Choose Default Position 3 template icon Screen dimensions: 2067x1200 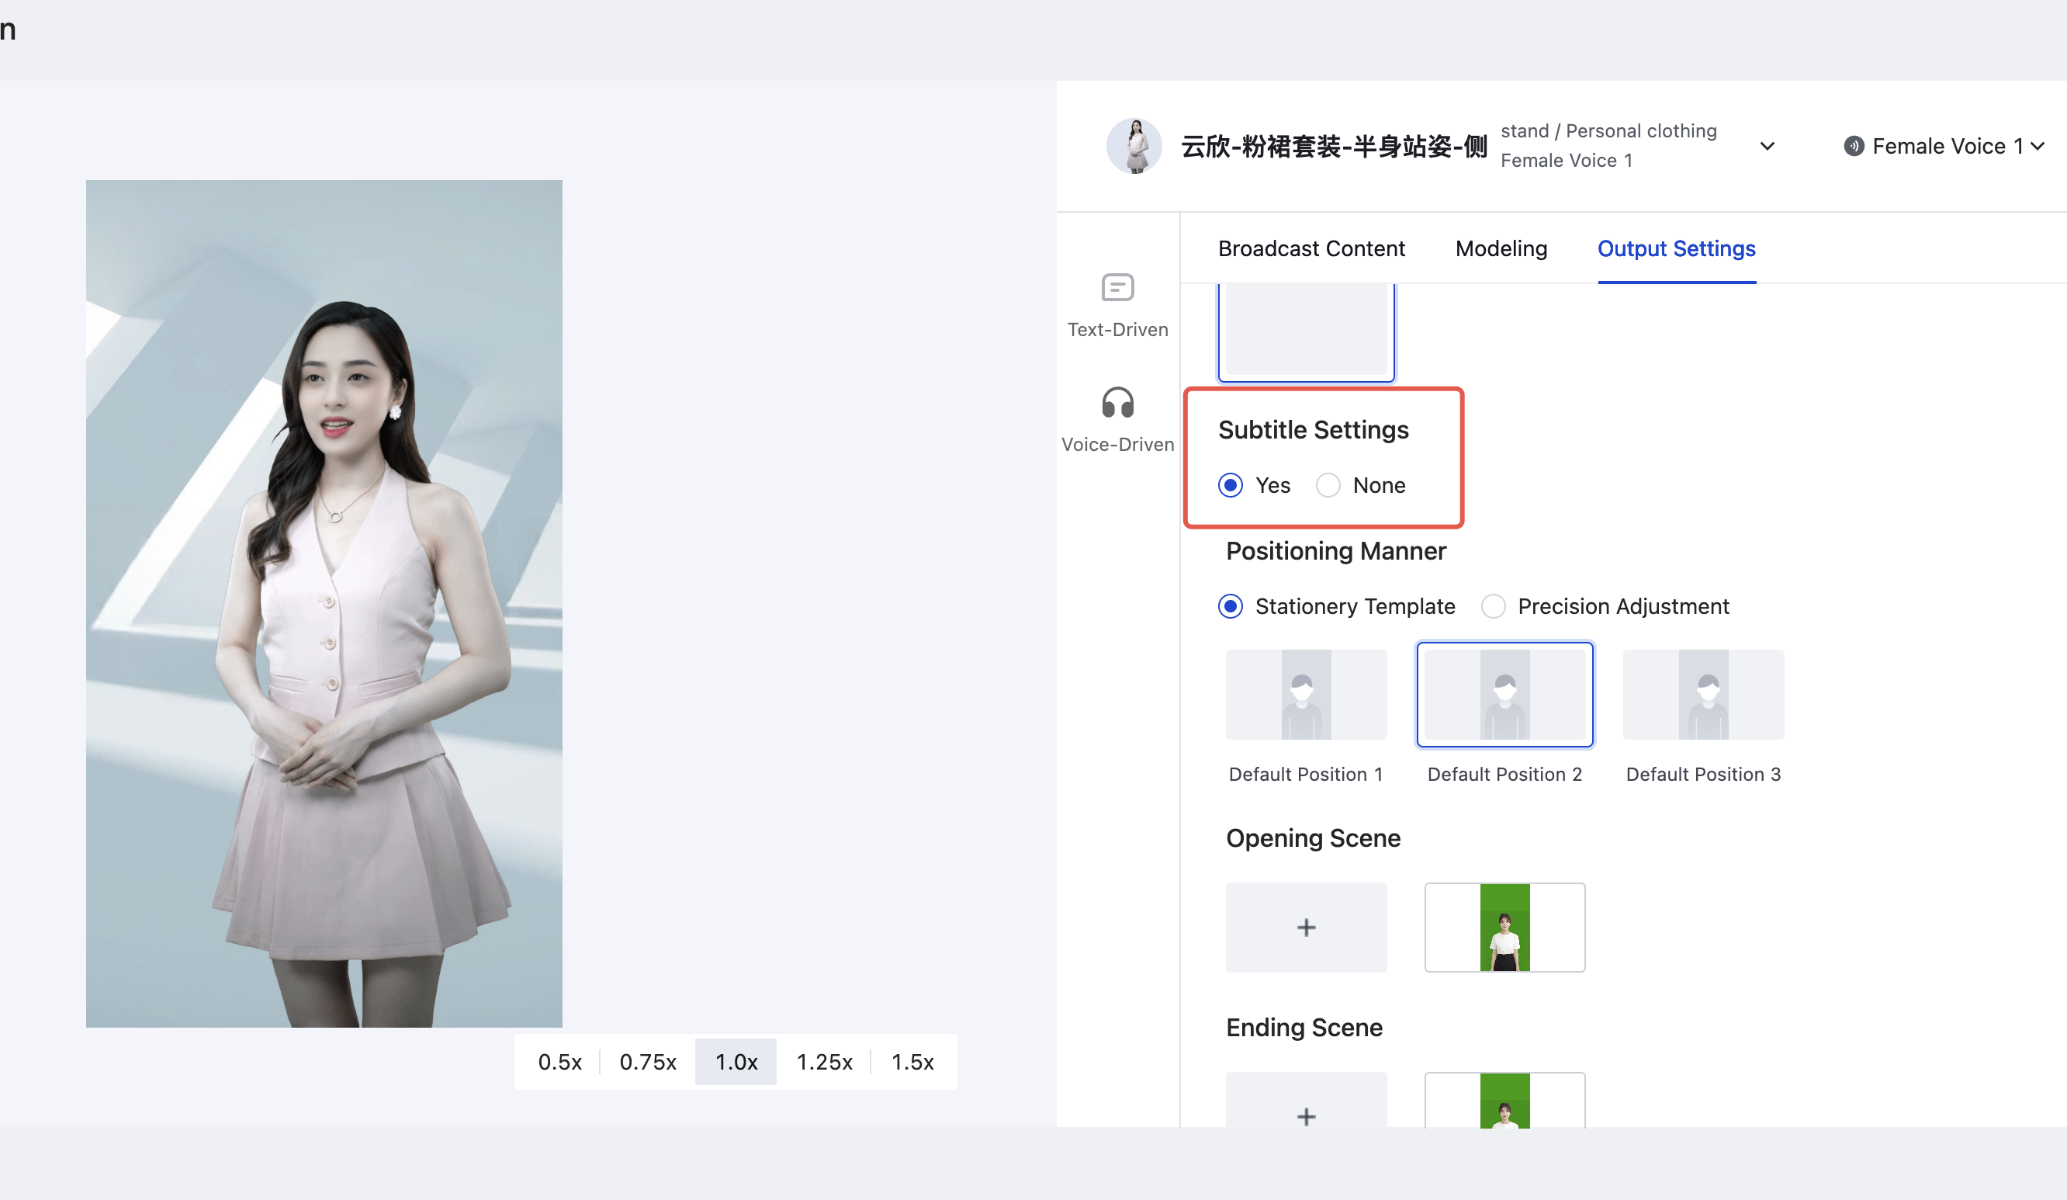coord(1703,695)
